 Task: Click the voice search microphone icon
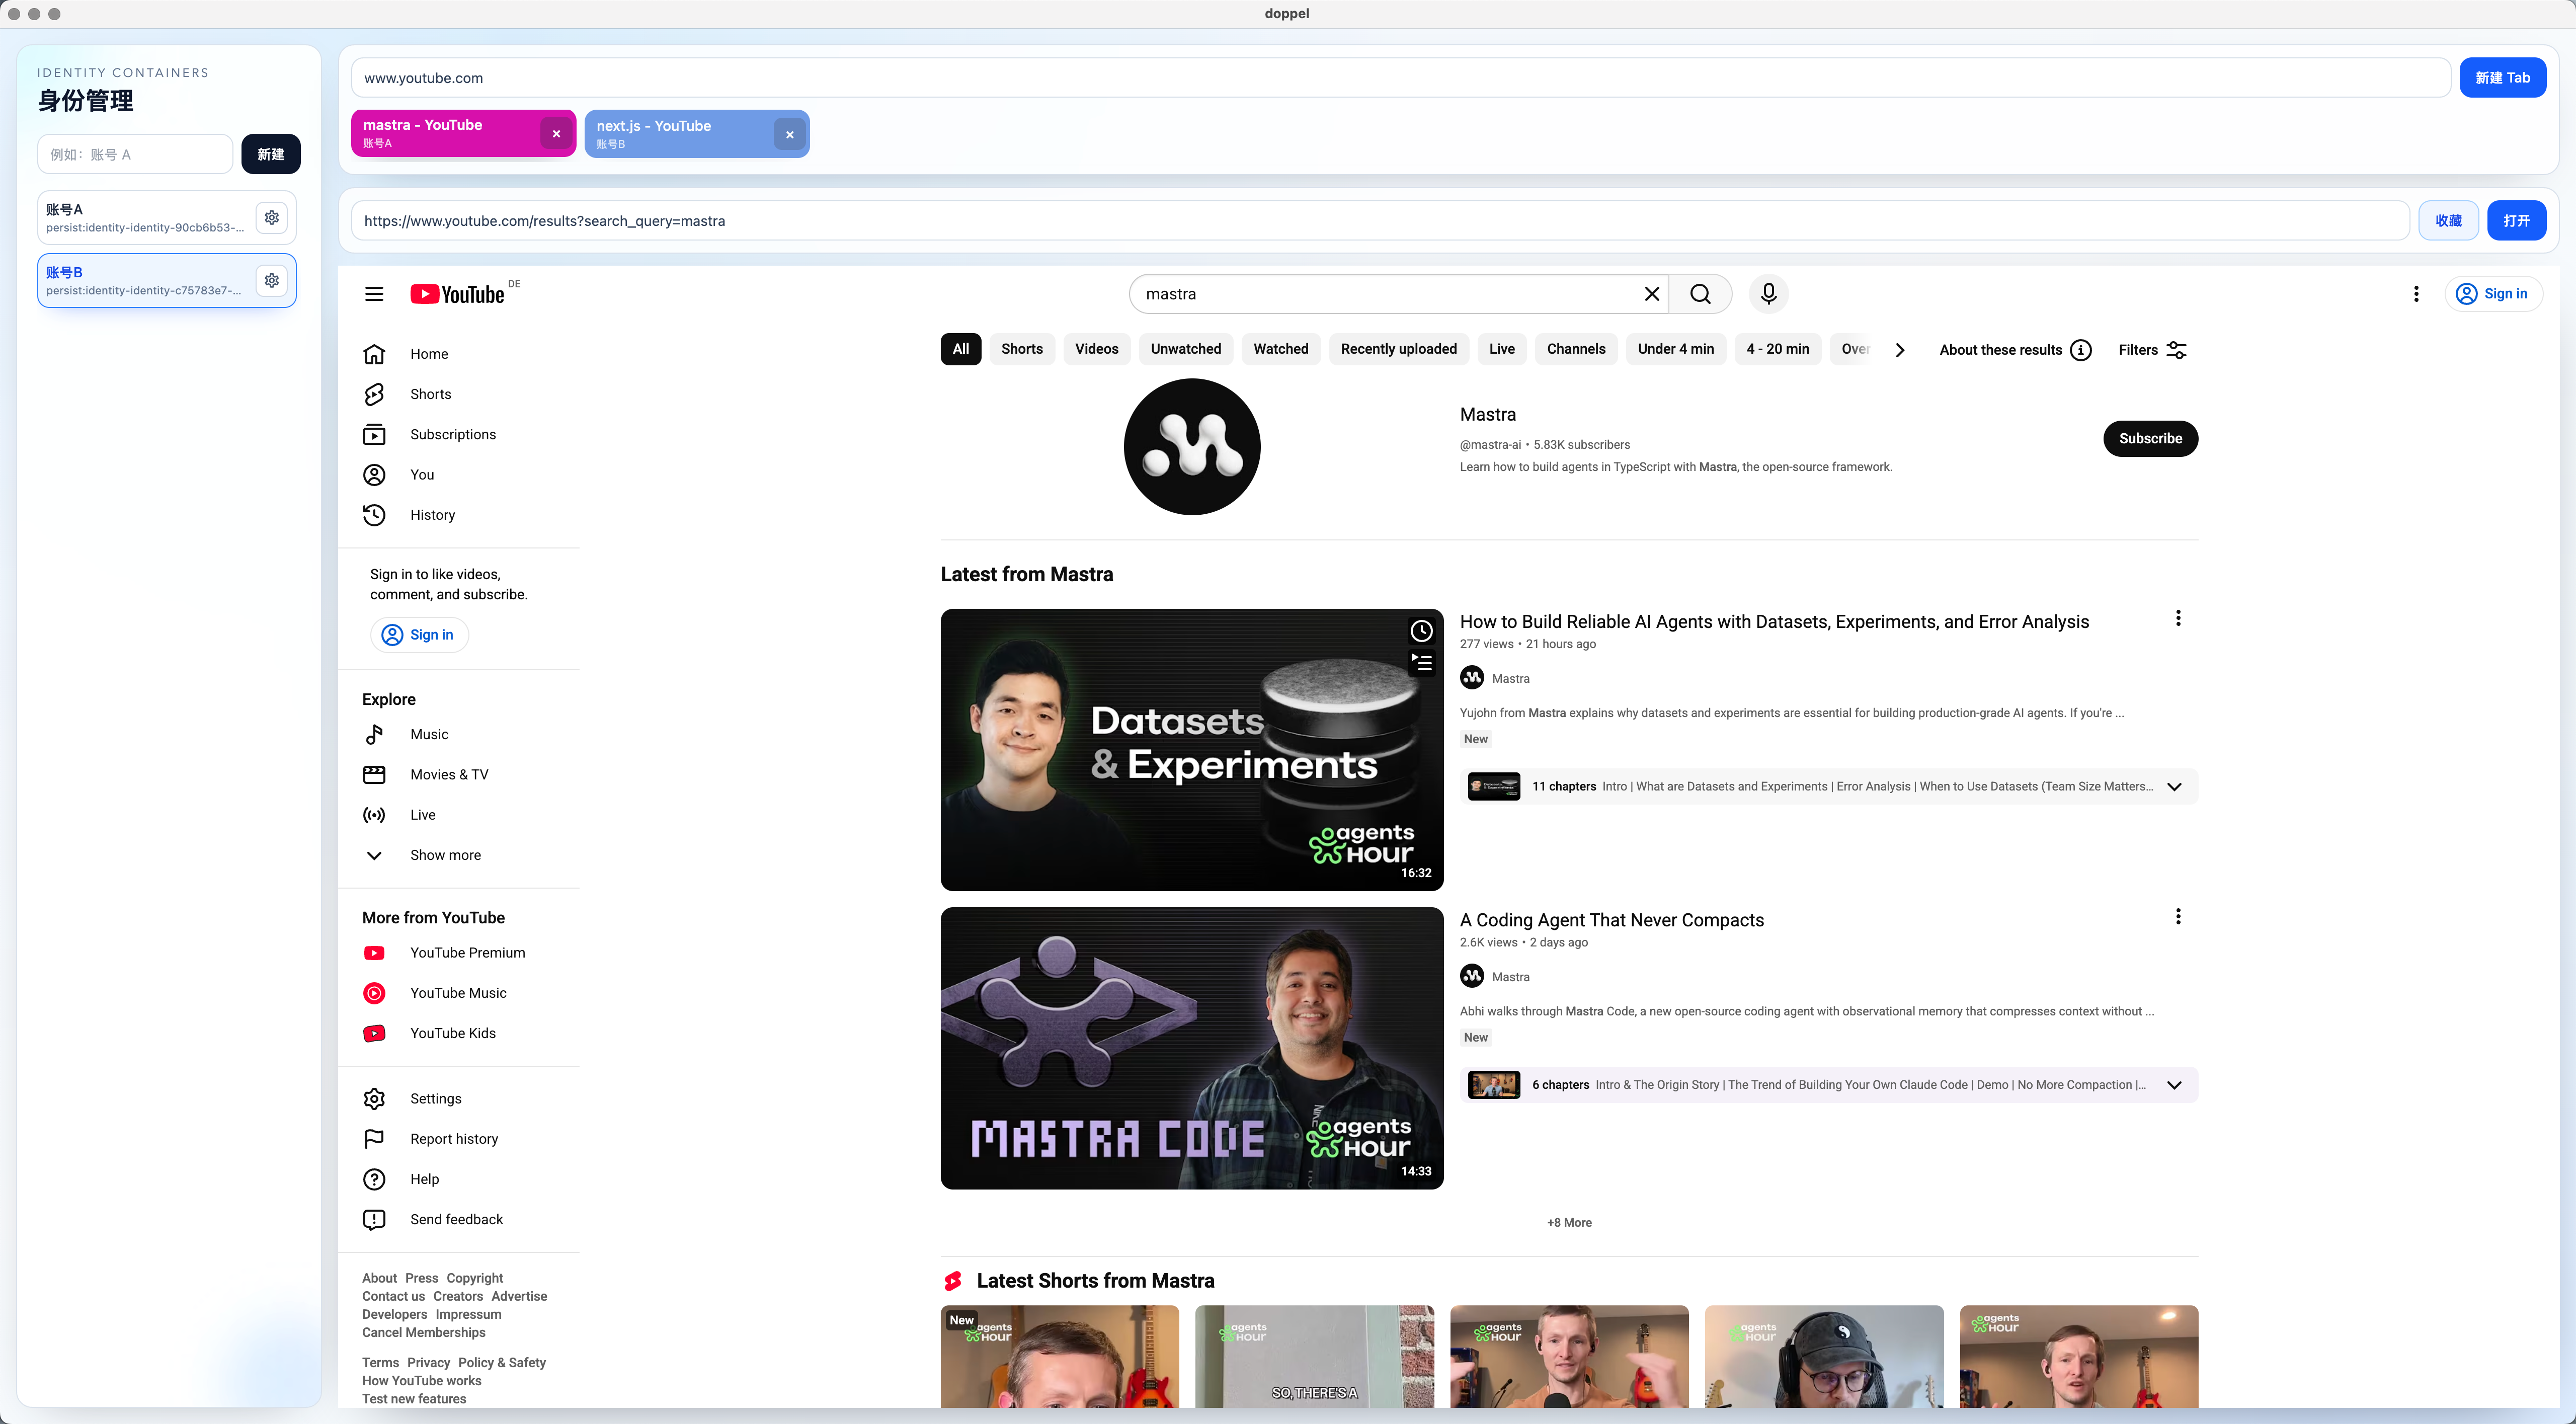(1768, 294)
